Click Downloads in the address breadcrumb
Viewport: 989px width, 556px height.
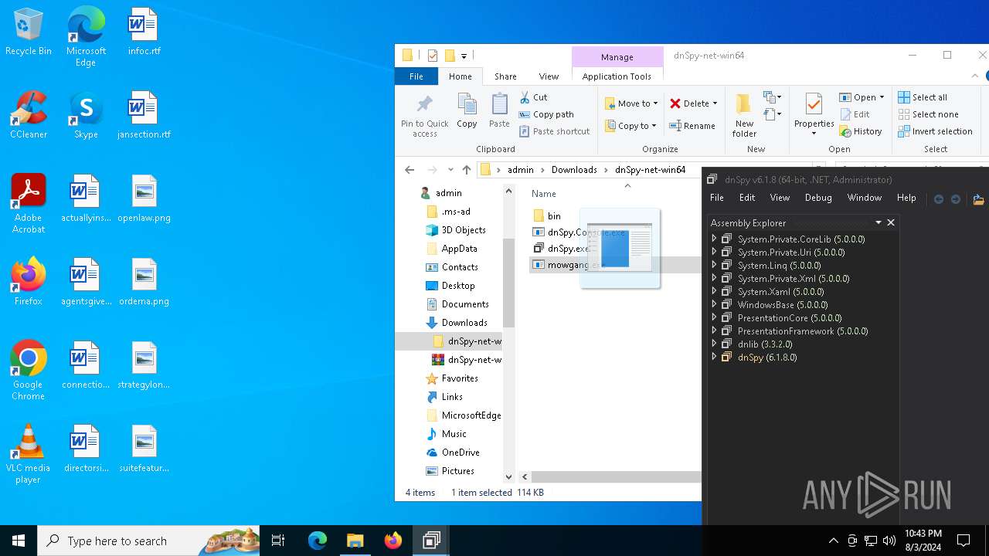coord(574,170)
